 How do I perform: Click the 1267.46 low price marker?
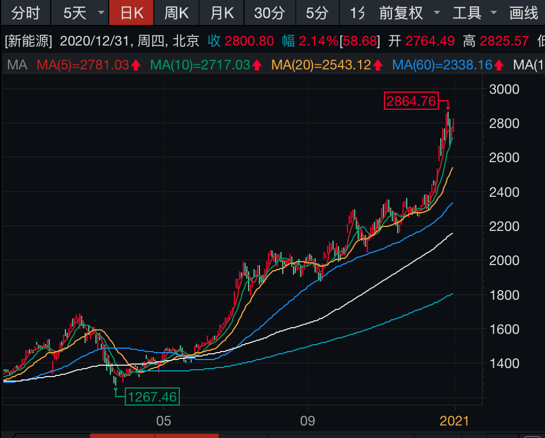click(x=152, y=396)
